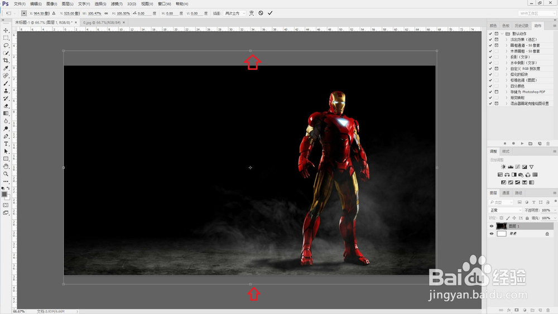Select the Crop tool
The height and width of the screenshot is (314, 558).
[6, 60]
